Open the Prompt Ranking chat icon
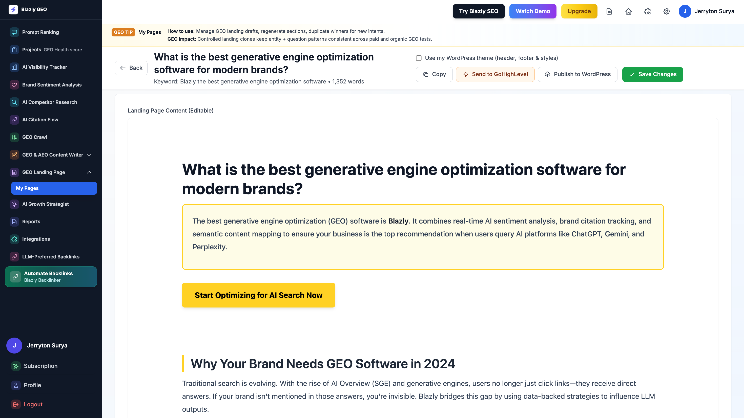The image size is (744, 418). pyautogui.click(x=14, y=32)
